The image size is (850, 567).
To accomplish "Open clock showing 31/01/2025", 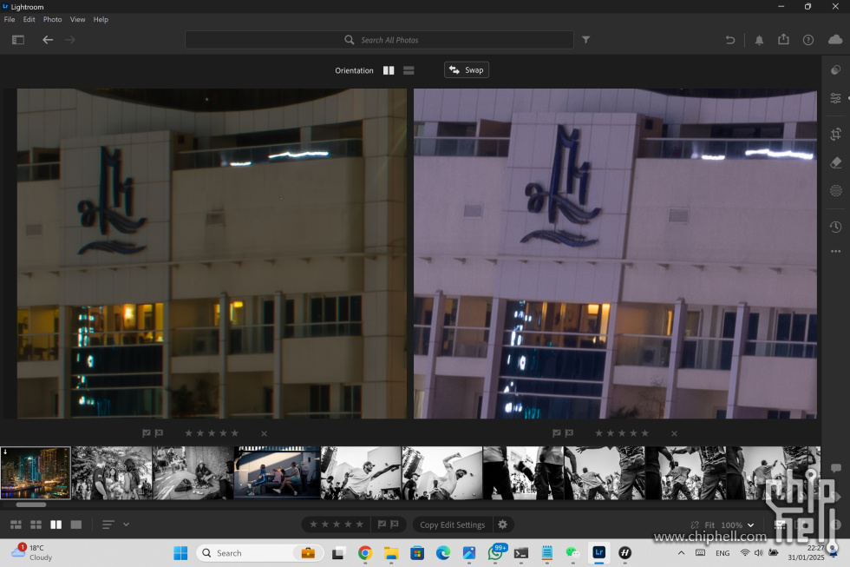I will click(806, 553).
